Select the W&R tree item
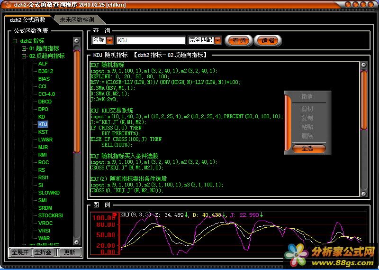 pyautogui.click(x=44, y=238)
